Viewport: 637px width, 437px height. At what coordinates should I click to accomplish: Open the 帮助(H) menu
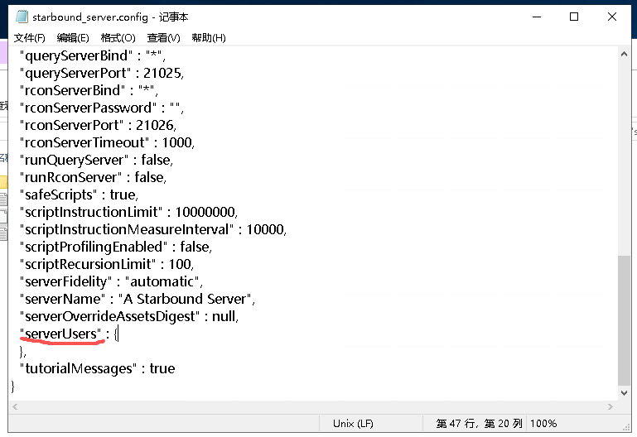[208, 38]
